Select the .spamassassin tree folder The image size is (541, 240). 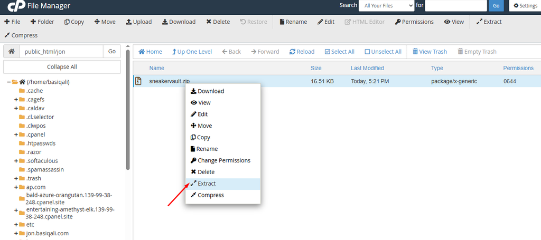pos(45,169)
